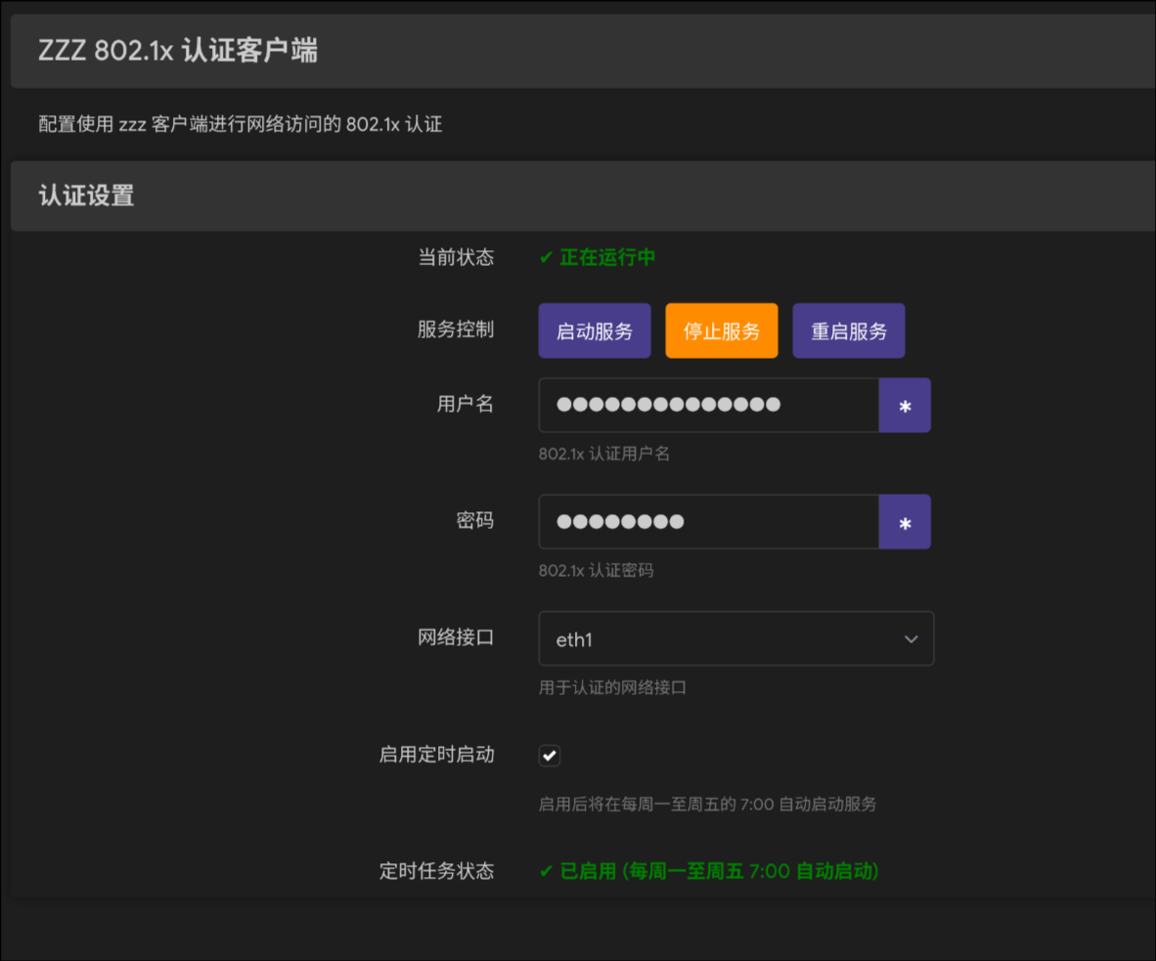Click the 用于认证的网络接口 hint text
The image size is (1156, 961).
612,687
